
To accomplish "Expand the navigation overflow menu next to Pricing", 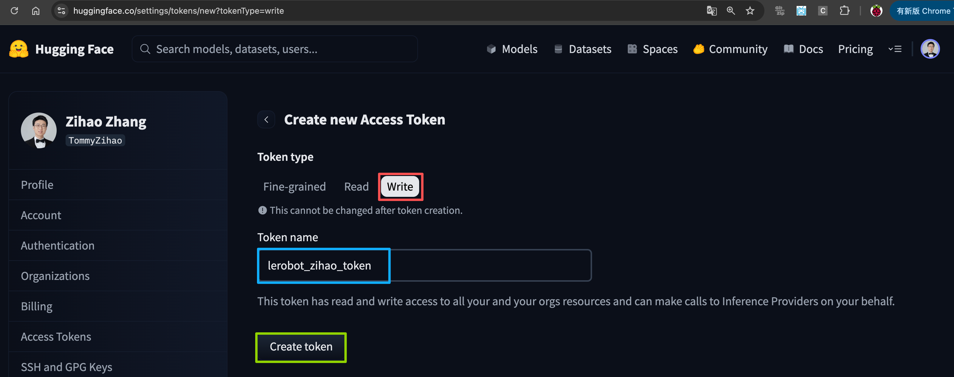I will 895,49.
